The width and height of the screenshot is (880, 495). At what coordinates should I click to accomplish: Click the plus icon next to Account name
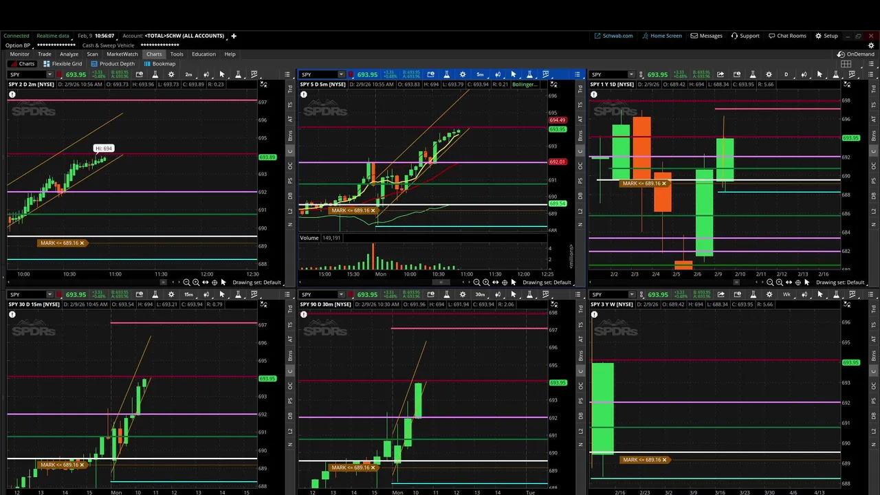click(x=233, y=36)
